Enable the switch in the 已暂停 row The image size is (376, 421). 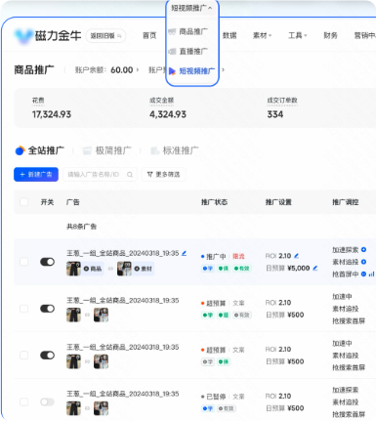47,401
